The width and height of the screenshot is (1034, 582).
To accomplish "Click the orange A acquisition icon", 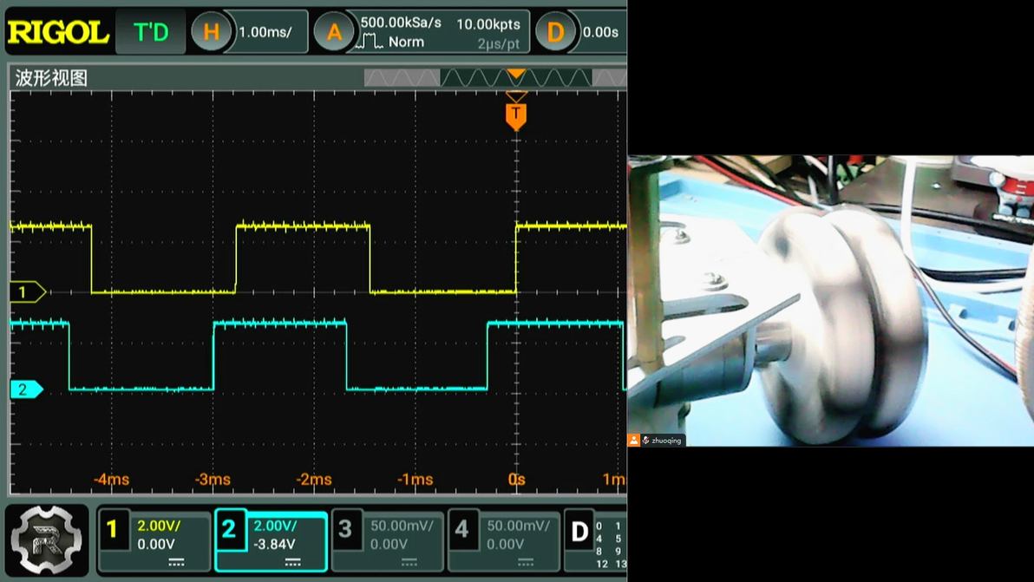I will pos(333,33).
